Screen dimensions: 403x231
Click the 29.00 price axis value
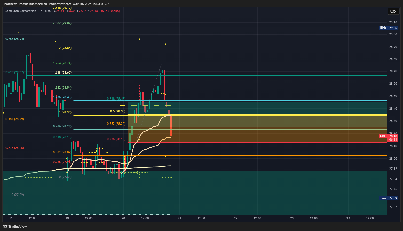[393, 34]
